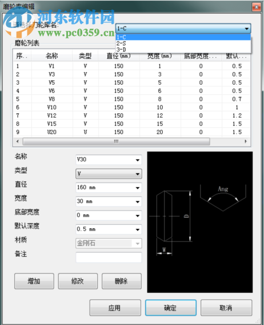This screenshot has width=264, height=325.
Task: Click the 增加 button
Action: [x=34, y=281]
